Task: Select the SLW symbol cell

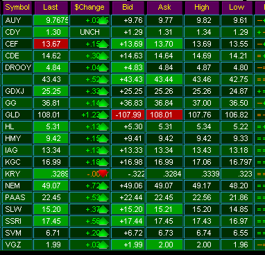Action: click(17, 209)
